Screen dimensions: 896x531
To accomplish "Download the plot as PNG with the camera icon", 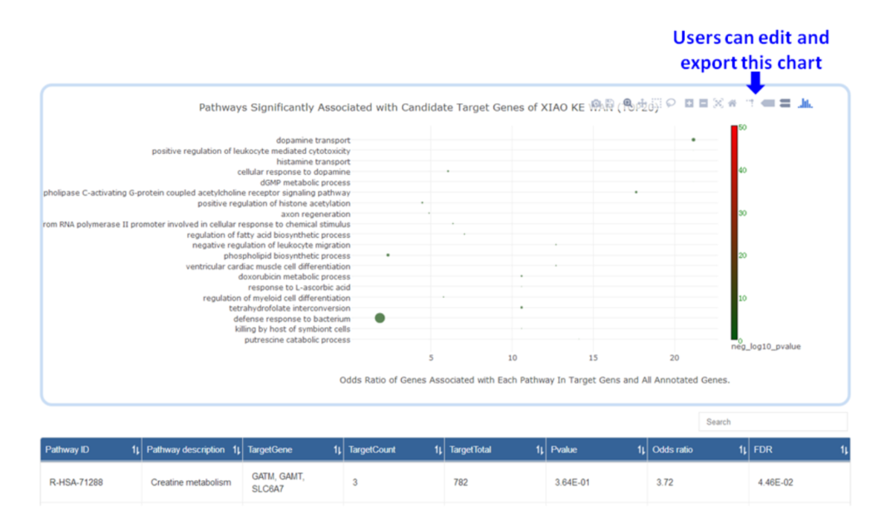I will (596, 103).
